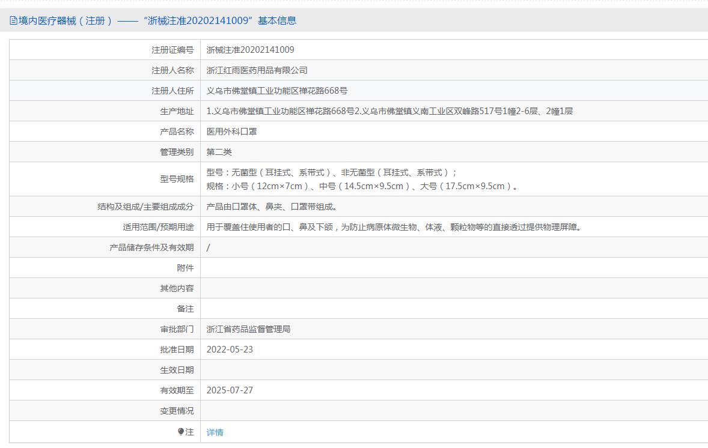
Task: Select the model line starting 型号：无菌型
Action: tap(332, 172)
